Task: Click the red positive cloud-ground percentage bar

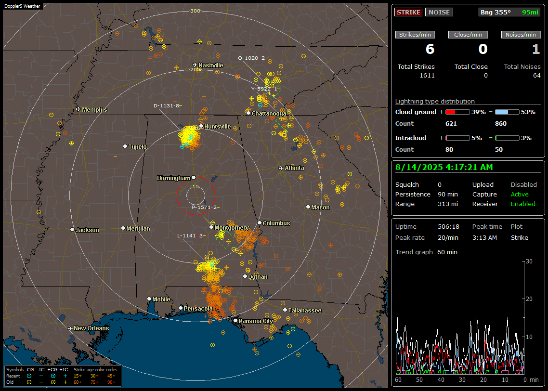Action: (457, 112)
